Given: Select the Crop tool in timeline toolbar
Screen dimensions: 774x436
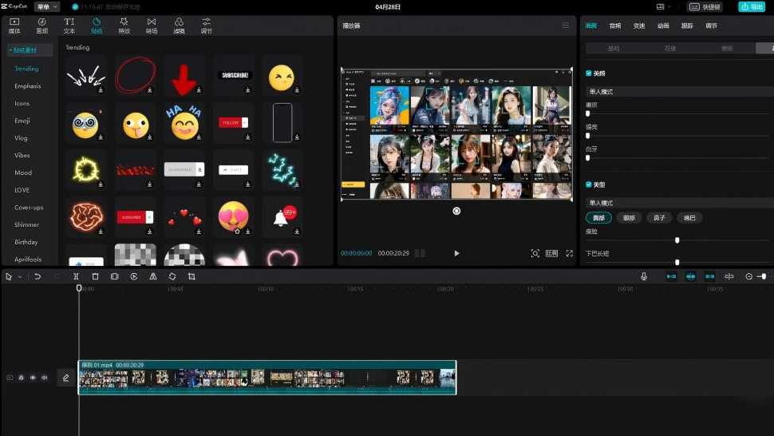Looking at the screenshot, I should [x=192, y=276].
